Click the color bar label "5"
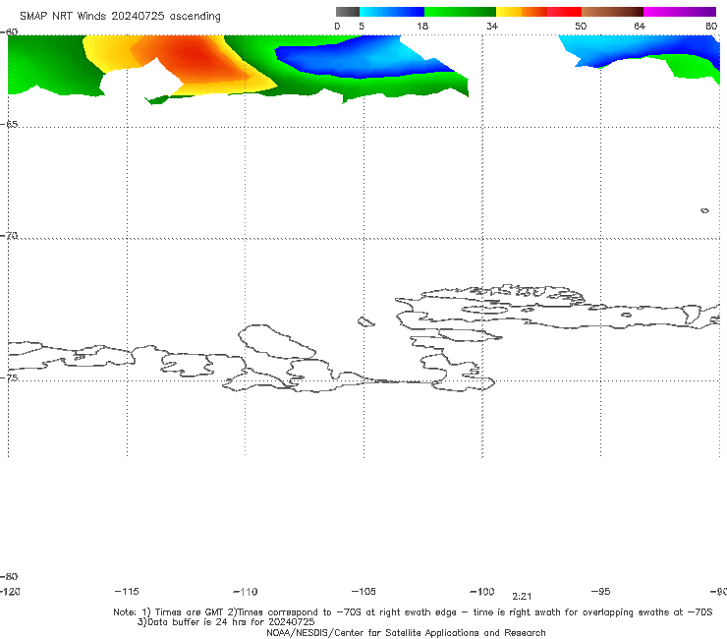The width and height of the screenshot is (727, 639). (x=362, y=27)
